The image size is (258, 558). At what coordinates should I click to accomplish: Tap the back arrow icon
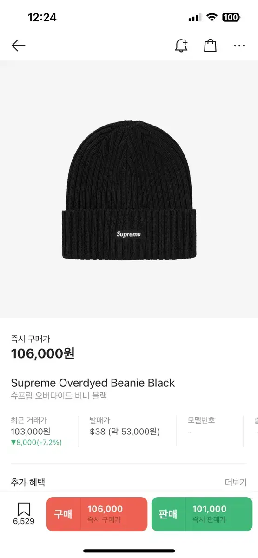18,45
